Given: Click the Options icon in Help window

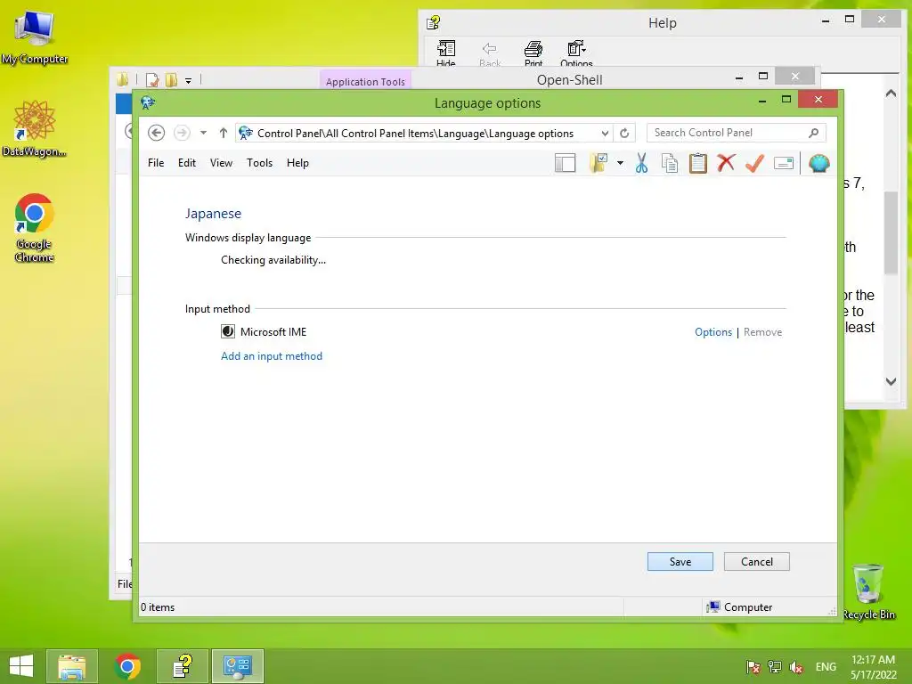Looking at the screenshot, I should tap(576, 53).
